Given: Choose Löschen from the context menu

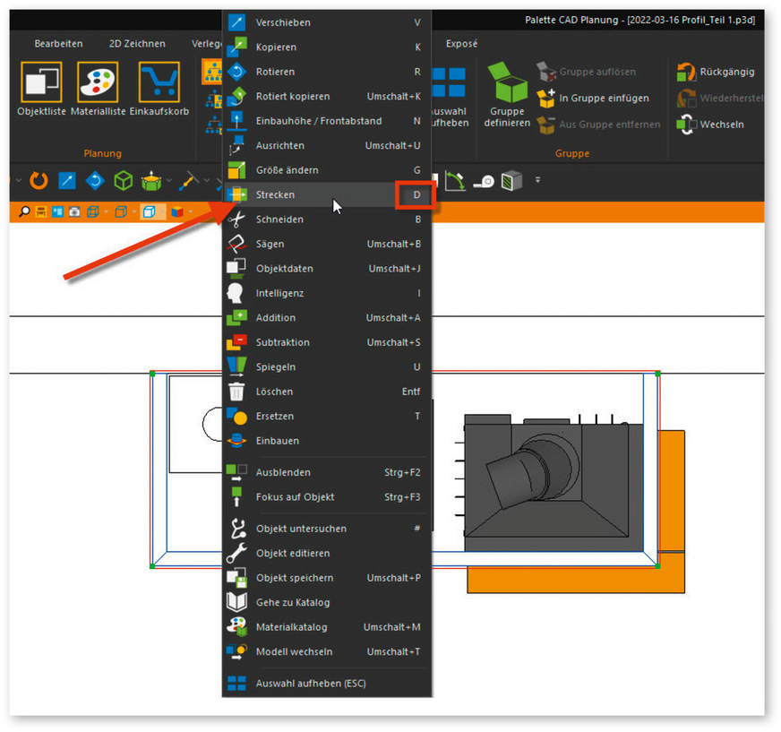Looking at the screenshot, I should coord(274,392).
